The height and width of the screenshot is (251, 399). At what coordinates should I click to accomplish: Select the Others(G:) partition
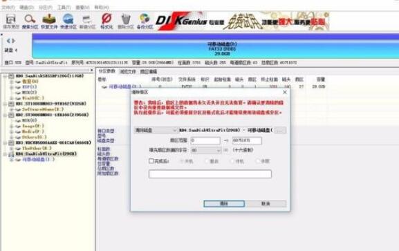point(34,137)
